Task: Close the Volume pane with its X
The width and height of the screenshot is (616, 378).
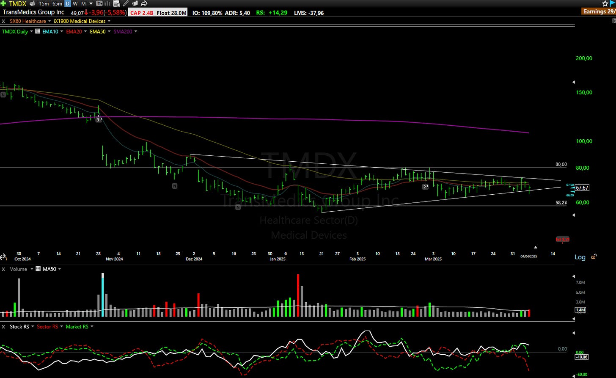Action: (4, 269)
